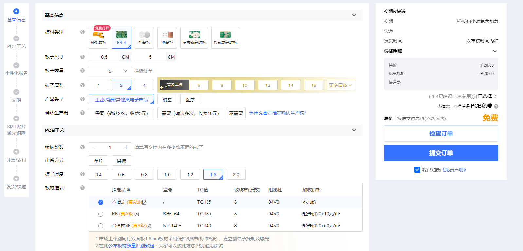
Task: Open help icon for 产品类型
Action: pos(82,99)
